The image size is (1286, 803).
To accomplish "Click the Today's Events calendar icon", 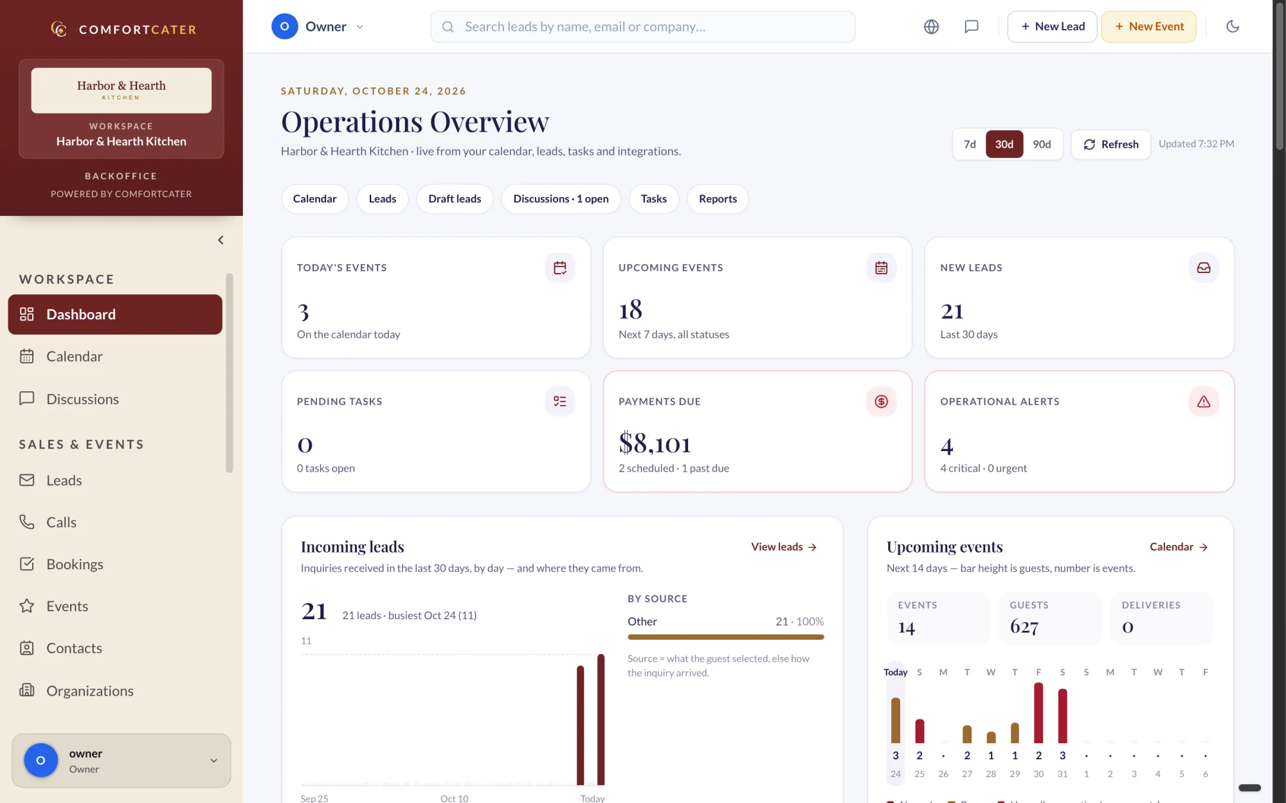I will click(x=559, y=268).
